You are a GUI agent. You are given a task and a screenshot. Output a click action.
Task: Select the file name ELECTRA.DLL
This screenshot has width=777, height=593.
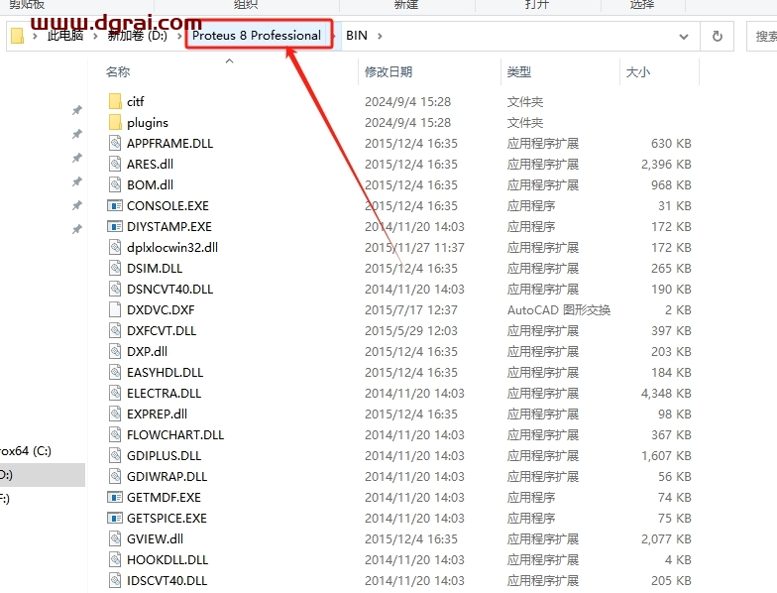tap(165, 393)
